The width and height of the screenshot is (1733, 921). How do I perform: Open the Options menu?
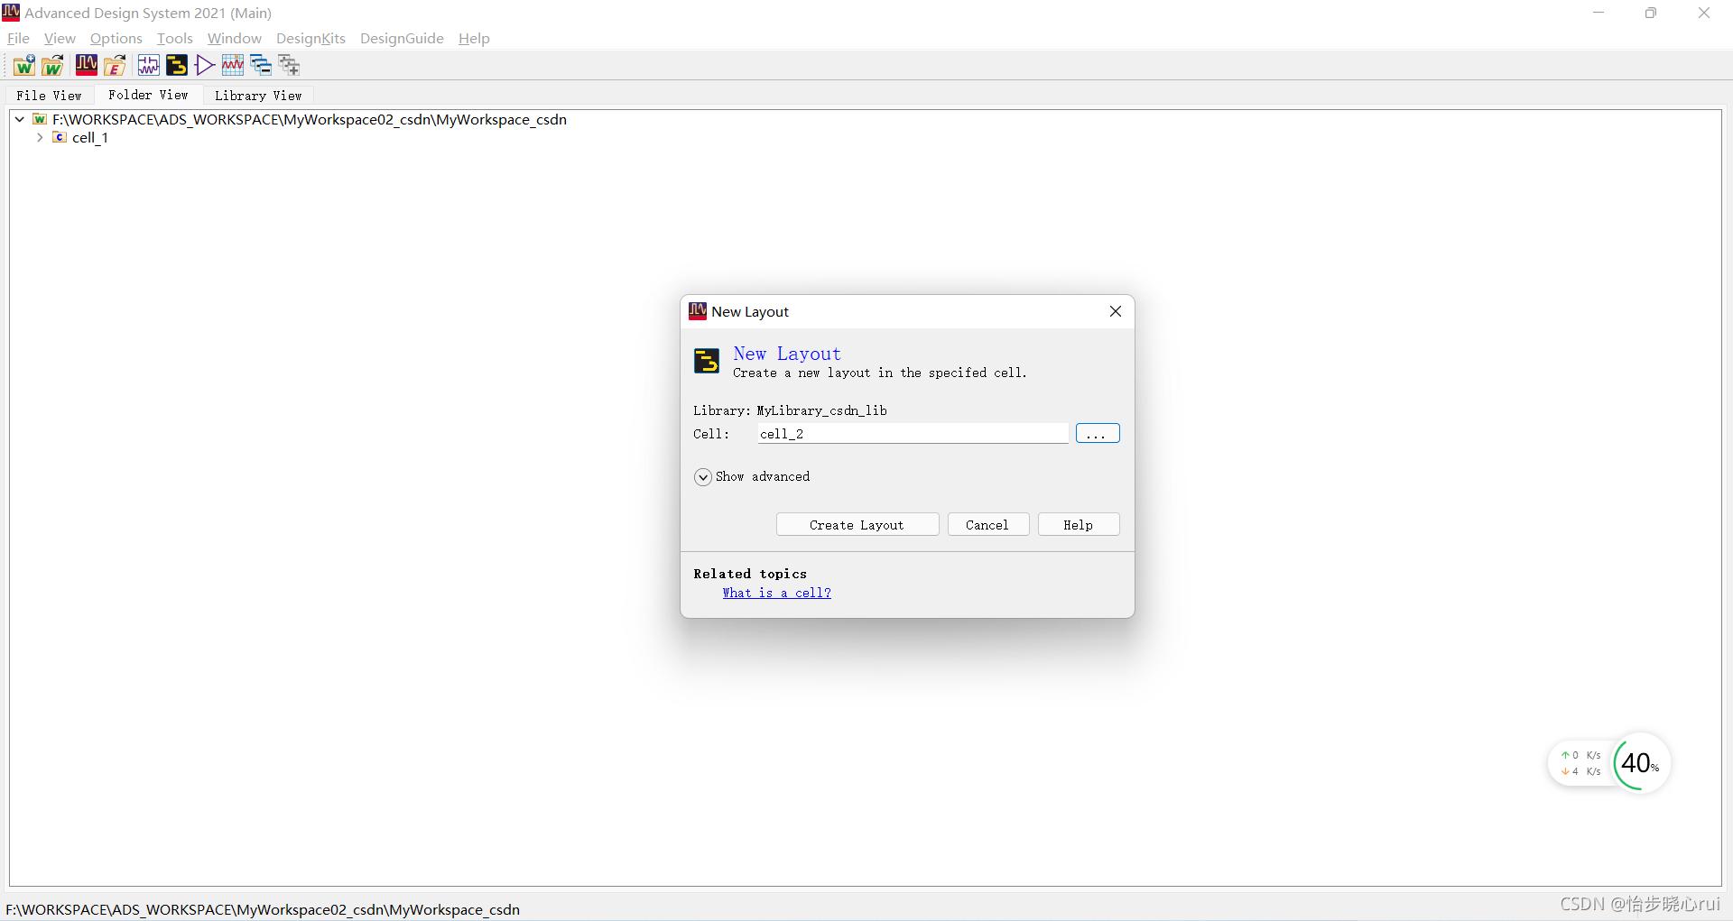[x=116, y=38]
